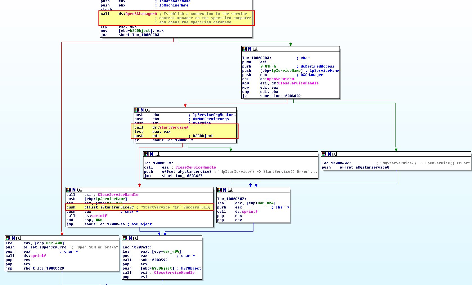
Task: Click jump target 'short loc_1000C629'
Action: click(x=44, y=268)
